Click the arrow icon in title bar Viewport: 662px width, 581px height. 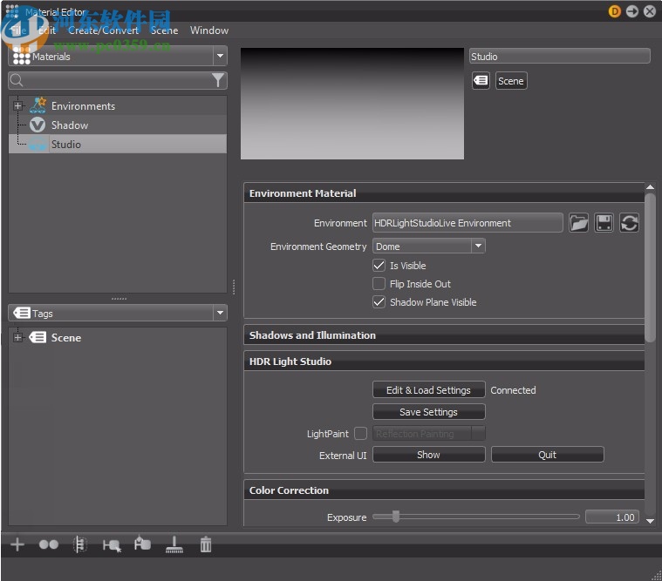click(632, 11)
